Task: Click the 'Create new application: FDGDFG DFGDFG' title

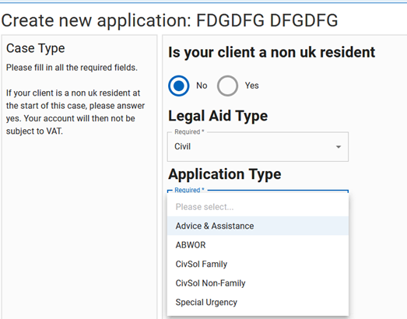Action: coord(170,20)
